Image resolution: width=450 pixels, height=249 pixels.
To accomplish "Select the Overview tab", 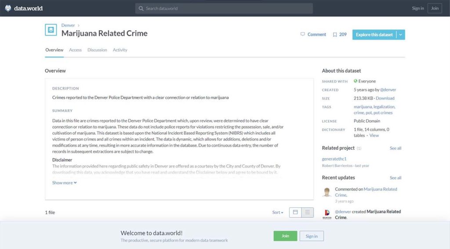I will pyautogui.click(x=54, y=50).
